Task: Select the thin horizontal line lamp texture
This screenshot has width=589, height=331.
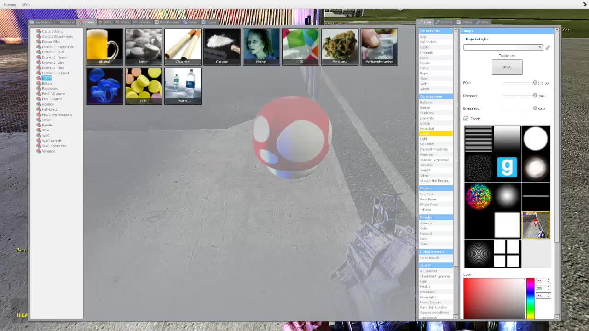Action: (x=536, y=196)
